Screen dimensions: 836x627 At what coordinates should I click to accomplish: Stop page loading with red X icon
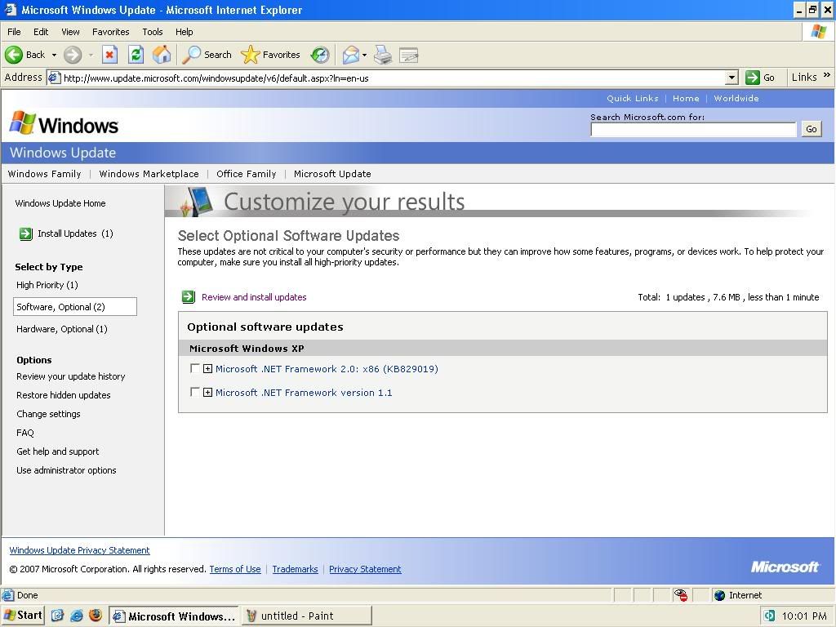point(109,55)
